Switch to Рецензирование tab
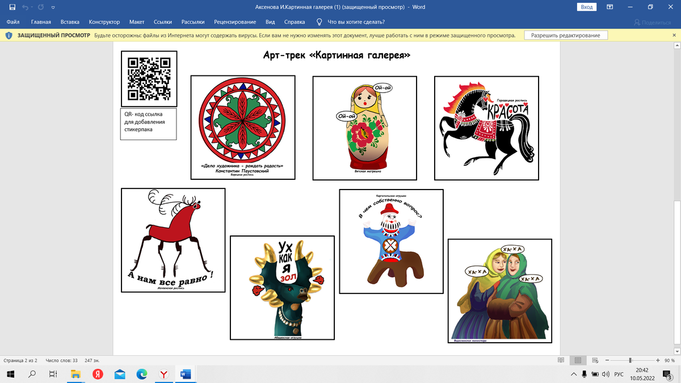This screenshot has height=383, width=681. click(235, 22)
